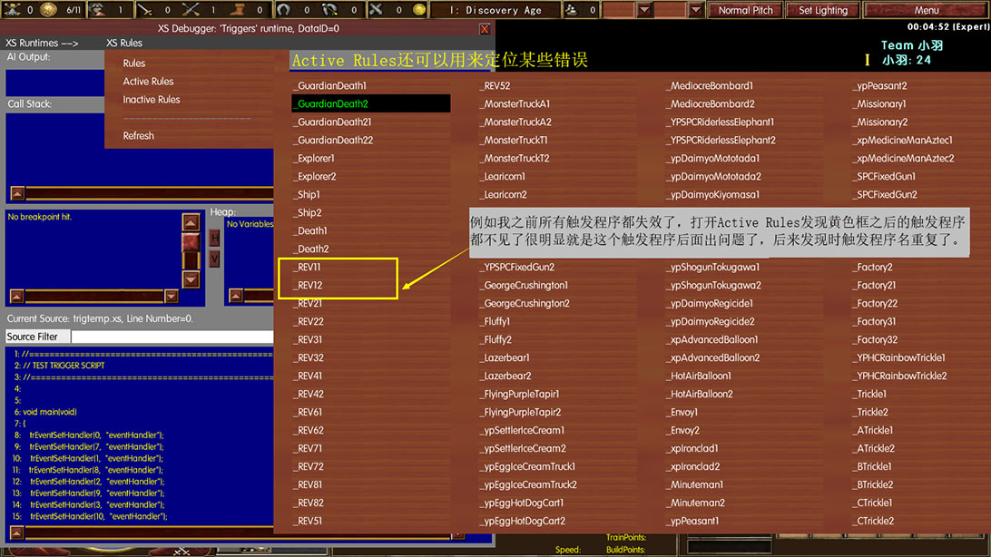Image resolution: width=991 pixels, height=557 pixels.
Task: Select Rules in the XS Rules menu
Action: click(134, 64)
